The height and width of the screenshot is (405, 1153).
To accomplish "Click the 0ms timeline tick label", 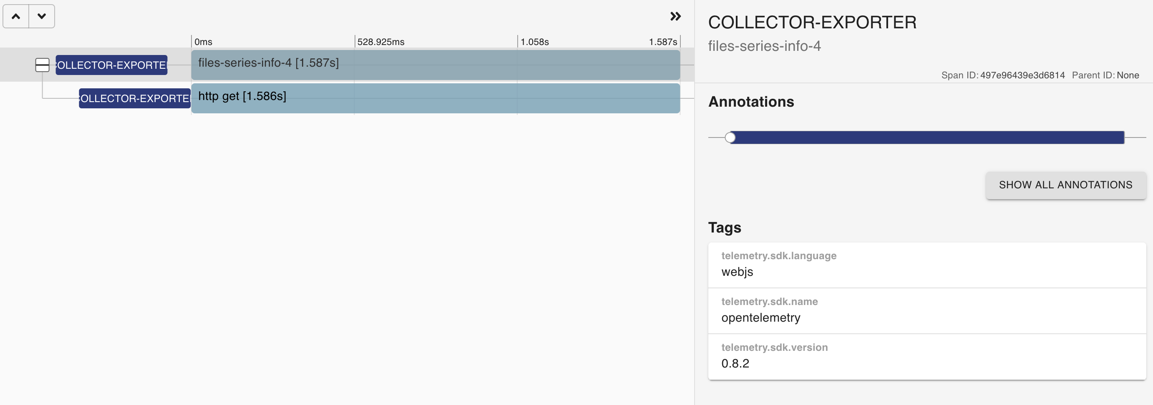I will pos(203,42).
